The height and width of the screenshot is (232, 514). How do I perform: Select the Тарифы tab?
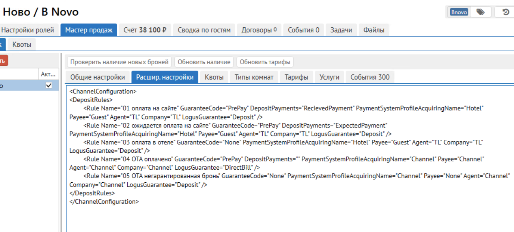(x=296, y=77)
